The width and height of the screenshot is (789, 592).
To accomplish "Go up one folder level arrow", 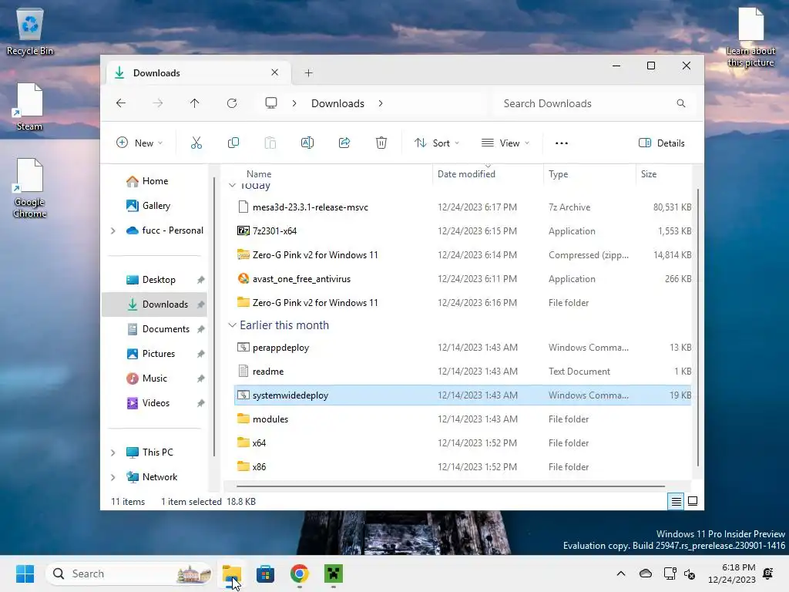I will [195, 103].
